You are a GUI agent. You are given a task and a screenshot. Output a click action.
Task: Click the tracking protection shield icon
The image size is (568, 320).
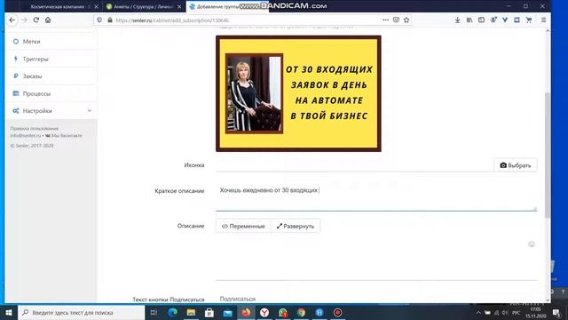pos(99,20)
